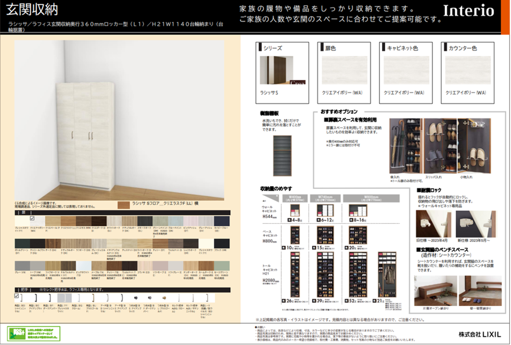
Task: Click the キャビネット色 ivory swatch
Action: 406,71
